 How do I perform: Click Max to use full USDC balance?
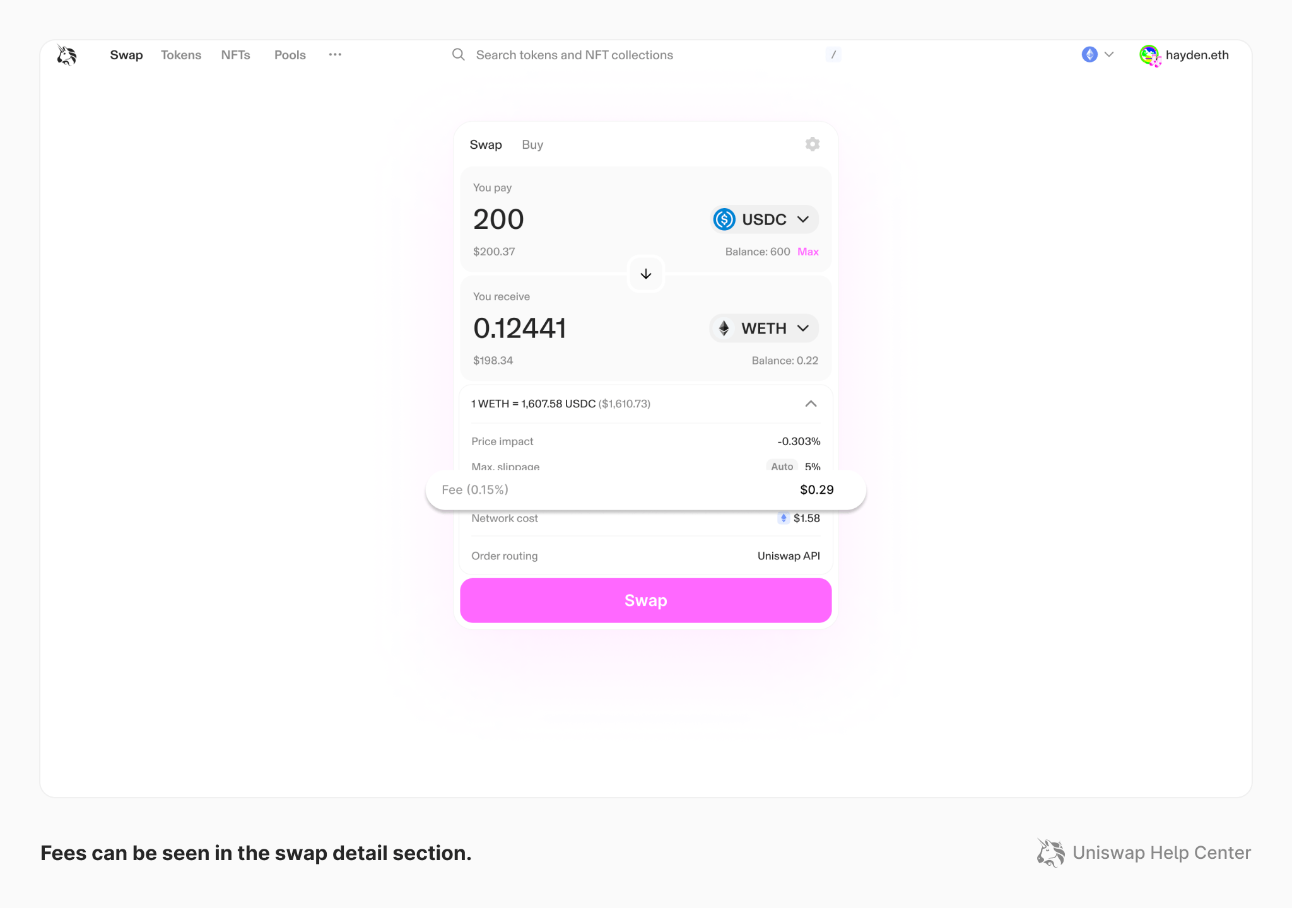coord(807,251)
